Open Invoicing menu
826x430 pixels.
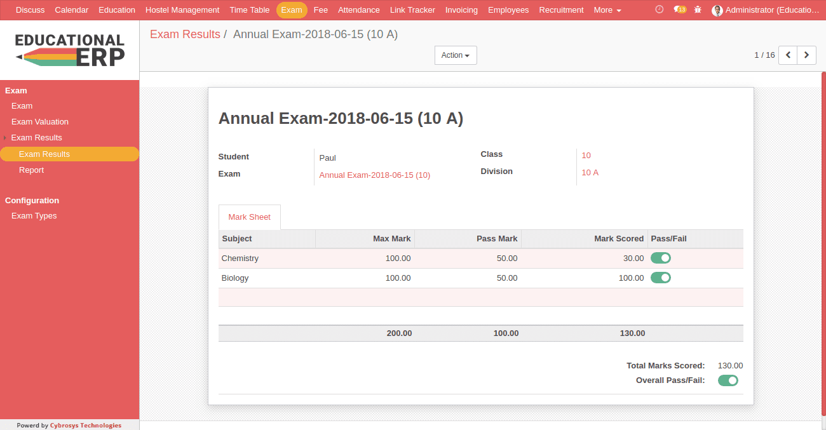pyautogui.click(x=461, y=10)
